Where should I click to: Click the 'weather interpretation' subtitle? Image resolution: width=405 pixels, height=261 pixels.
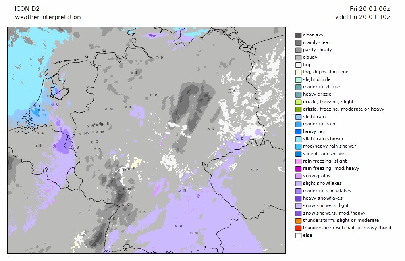(48, 17)
